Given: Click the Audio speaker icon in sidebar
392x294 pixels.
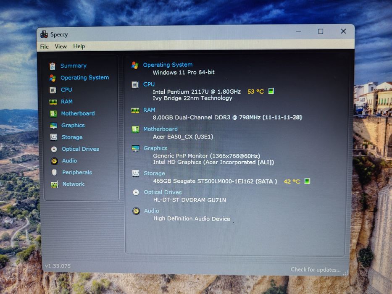Looking at the screenshot, I should point(54,161).
